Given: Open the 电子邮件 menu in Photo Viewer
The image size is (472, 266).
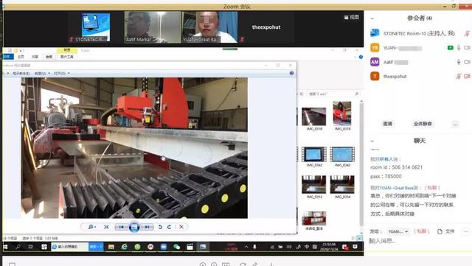Looking at the screenshot, I should pyautogui.click(x=21, y=74).
